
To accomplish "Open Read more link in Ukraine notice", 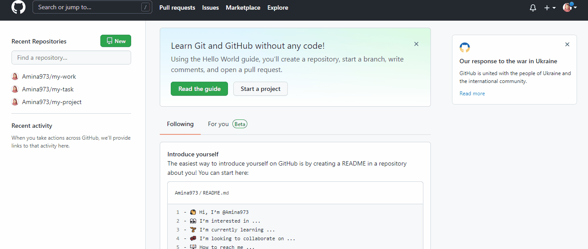I will [472, 94].
